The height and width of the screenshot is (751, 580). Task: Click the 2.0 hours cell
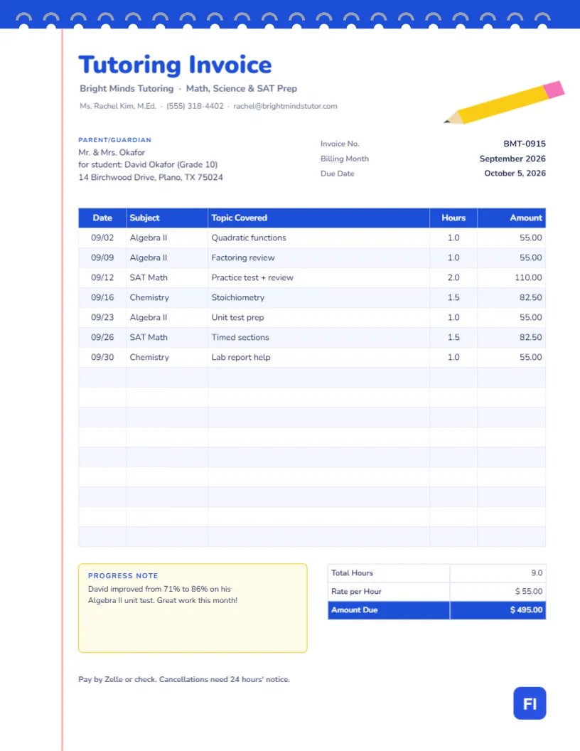[453, 277]
